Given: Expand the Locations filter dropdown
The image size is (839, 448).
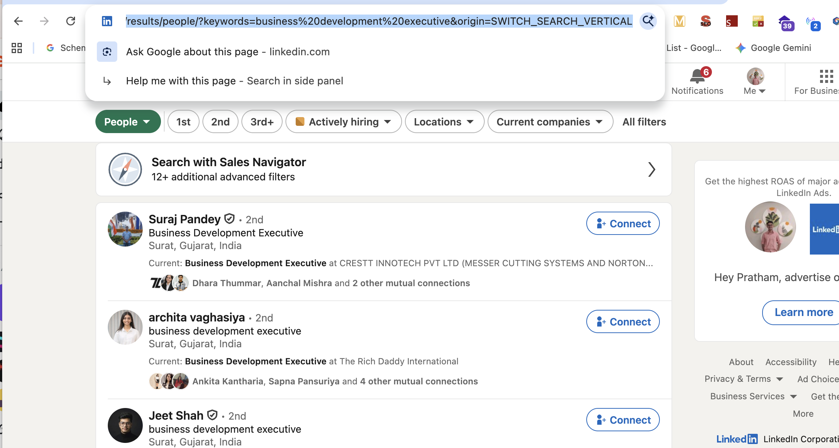Looking at the screenshot, I should coord(444,122).
